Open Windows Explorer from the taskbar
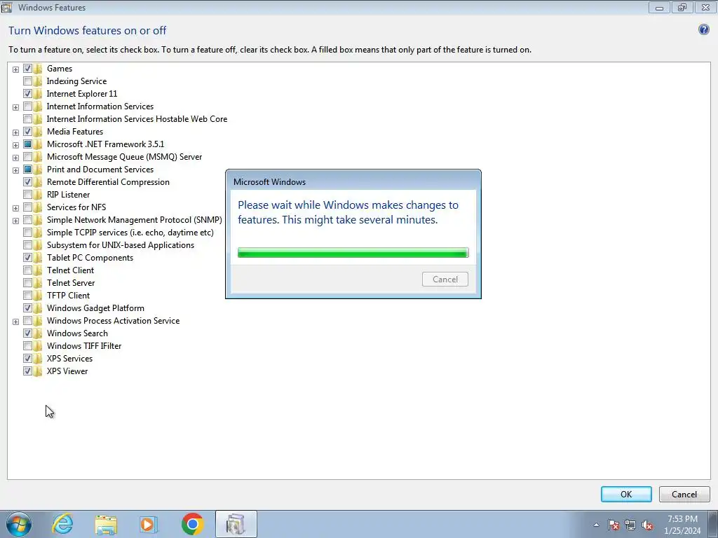 pos(106,524)
